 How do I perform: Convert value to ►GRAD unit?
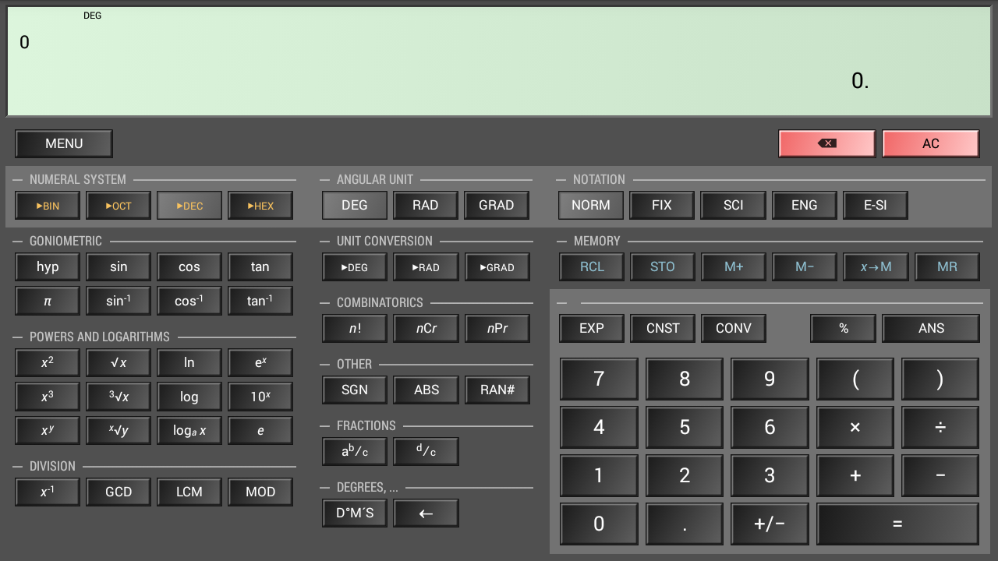click(x=497, y=267)
